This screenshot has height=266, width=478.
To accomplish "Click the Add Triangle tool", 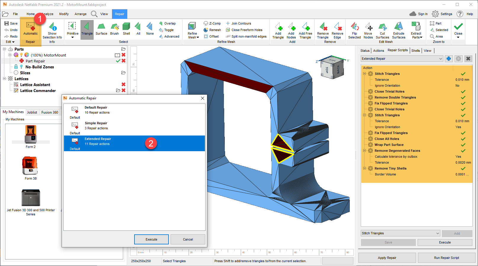I will click(x=278, y=30).
